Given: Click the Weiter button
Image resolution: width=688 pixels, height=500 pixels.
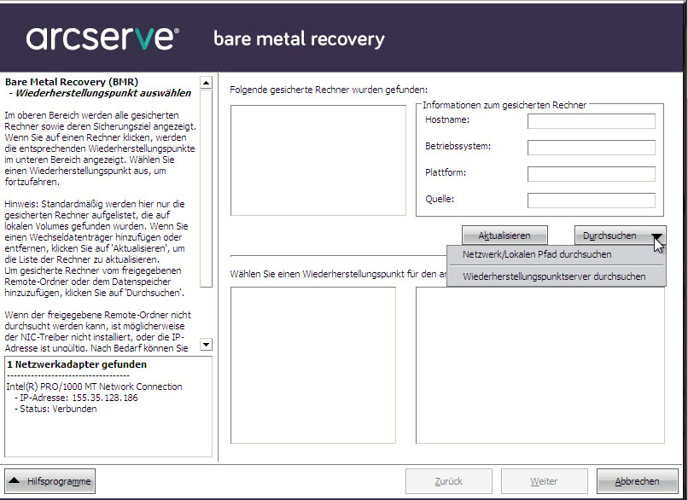Looking at the screenshot, I should (x=544, y=481).
